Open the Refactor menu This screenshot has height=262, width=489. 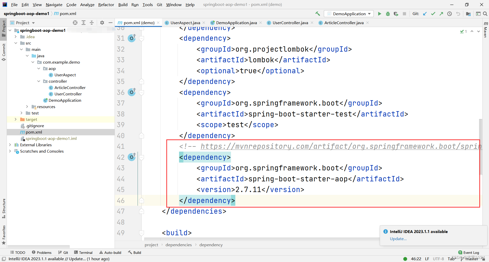pos(106,5)
